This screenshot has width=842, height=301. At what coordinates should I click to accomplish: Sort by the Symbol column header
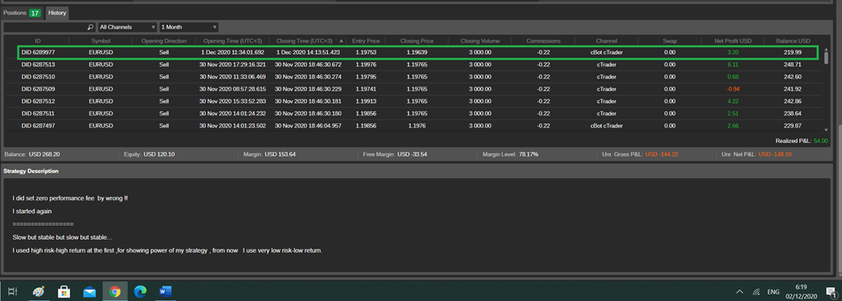click(101, 41)
